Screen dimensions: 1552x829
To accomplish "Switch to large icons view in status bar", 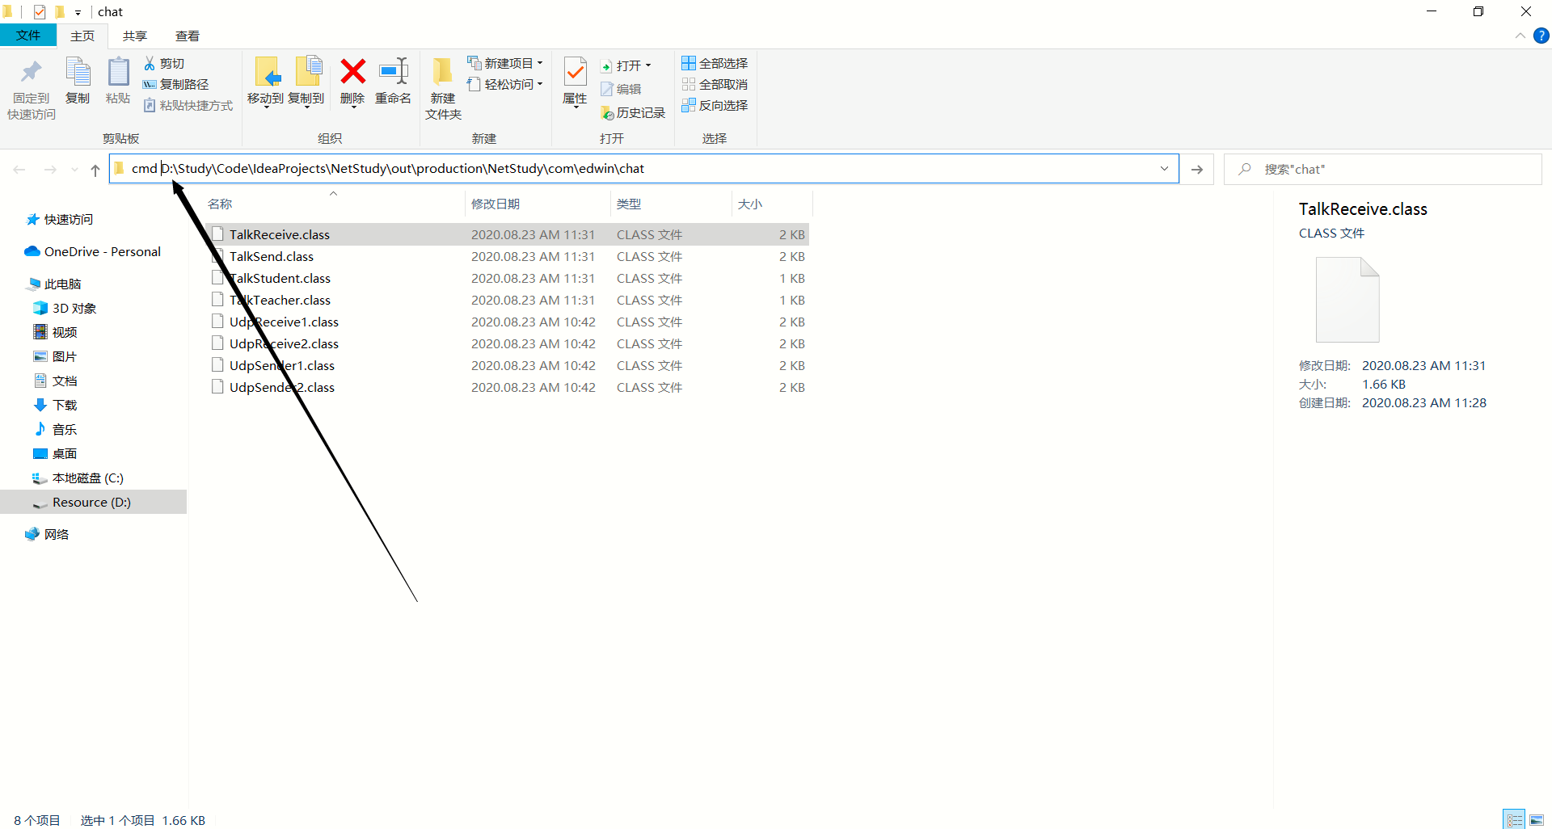I will [1537, 819].
